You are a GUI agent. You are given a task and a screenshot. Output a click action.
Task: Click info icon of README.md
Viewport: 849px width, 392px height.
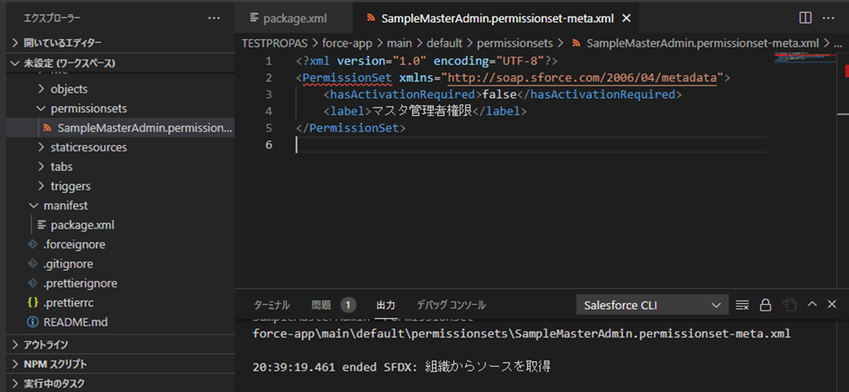[33, 322]
